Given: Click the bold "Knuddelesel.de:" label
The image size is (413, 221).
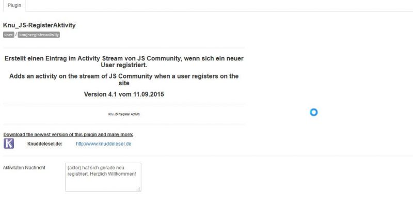Looking at the screenshot, I should [45, 144].
